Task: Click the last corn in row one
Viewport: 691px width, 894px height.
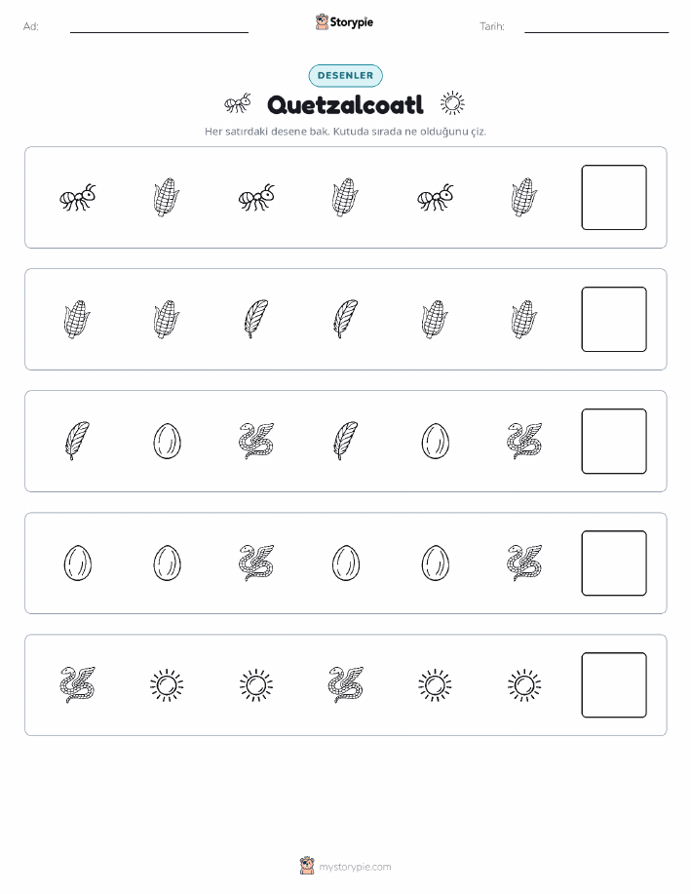Action: 524,197
